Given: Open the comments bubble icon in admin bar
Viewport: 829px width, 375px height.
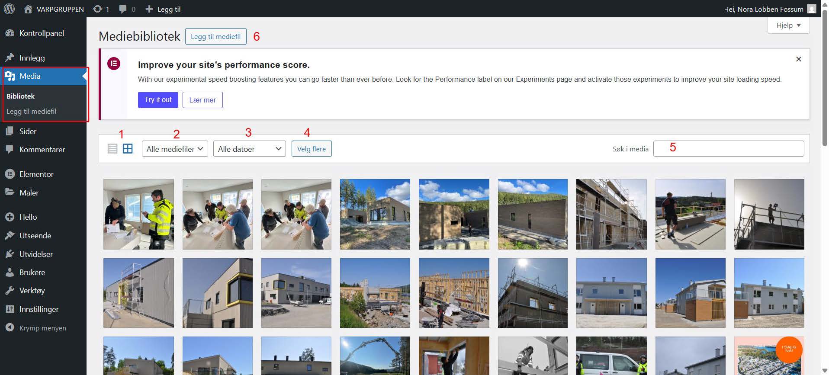Looking at the screenshot, I should point(123,9).
